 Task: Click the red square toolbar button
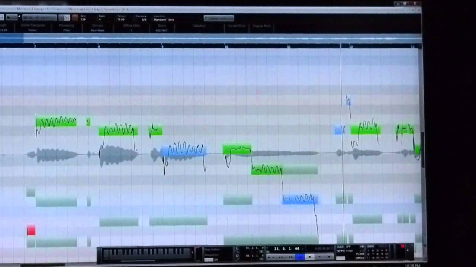(75, 17)
